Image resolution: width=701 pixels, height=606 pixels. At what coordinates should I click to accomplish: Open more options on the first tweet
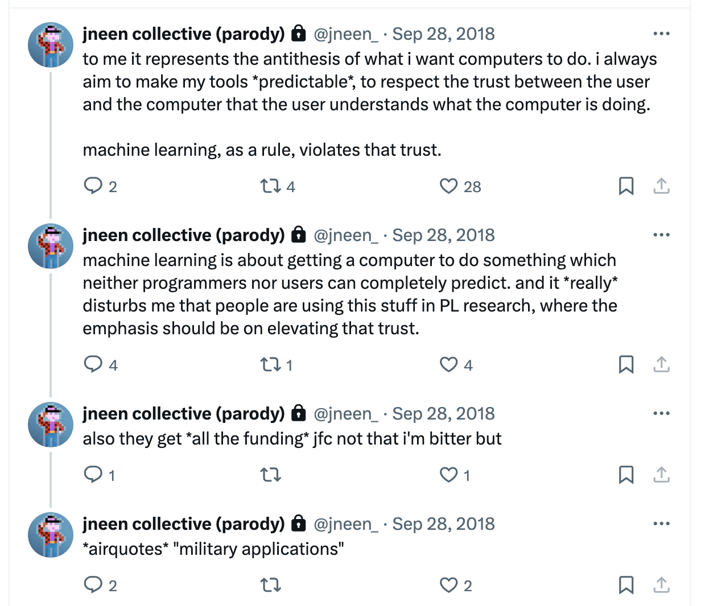tap(661, 34)
